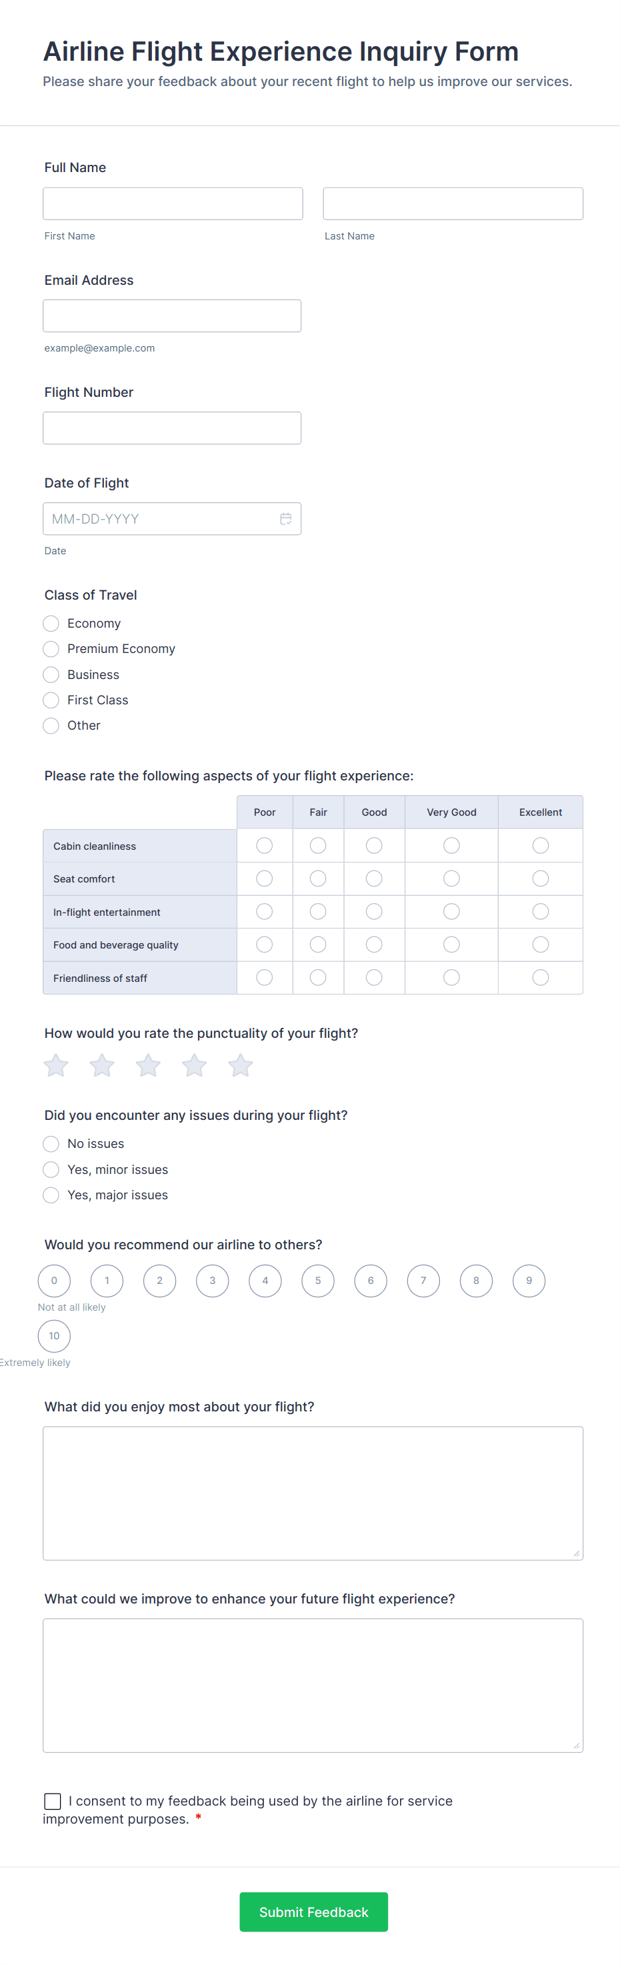The image size is (620, 1965).
Task: Click the Submit Feedback button
Action: point(313,1912)
